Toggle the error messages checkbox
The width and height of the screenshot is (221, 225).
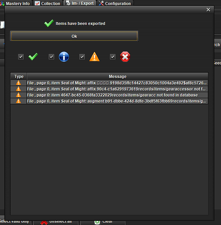click(113, 57)
